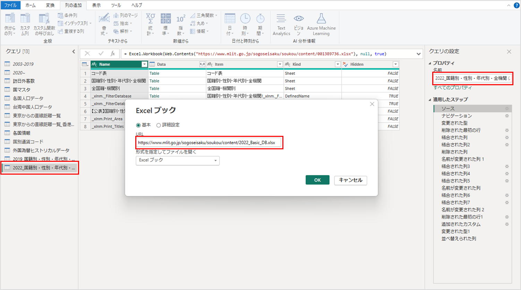Open the 三角関数 dropdown

pos(204,15)
